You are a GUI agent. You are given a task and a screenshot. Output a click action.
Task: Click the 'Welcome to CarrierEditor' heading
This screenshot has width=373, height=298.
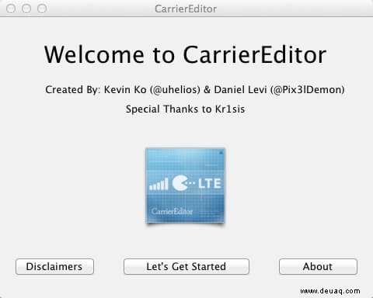[x=186, y=54]
